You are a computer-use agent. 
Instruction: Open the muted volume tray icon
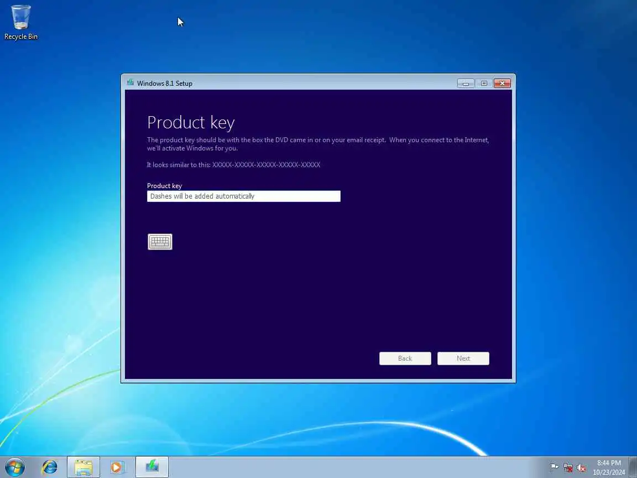coord(581,468)
